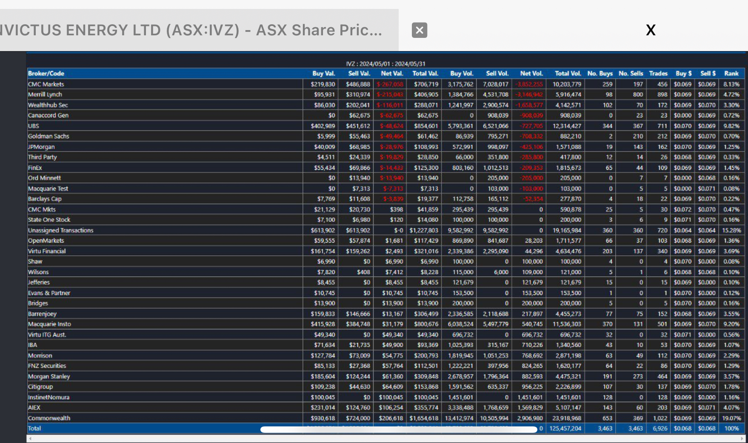
Task: Select the Barclays Cap broker row
Action: [x=386, y=199]
